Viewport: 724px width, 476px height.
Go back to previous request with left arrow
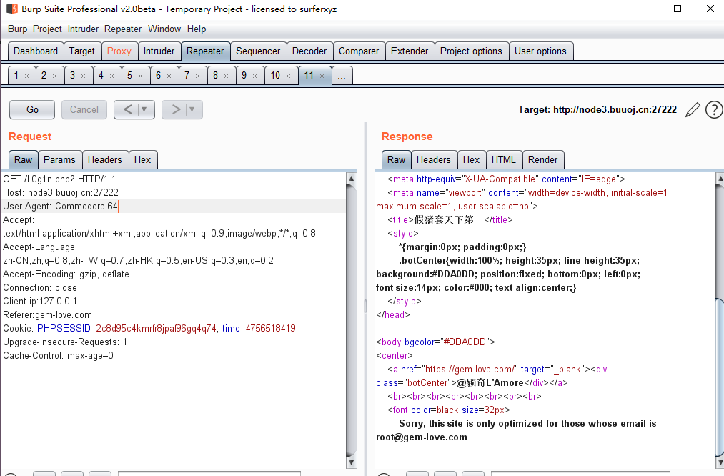(x=127, y=109)
